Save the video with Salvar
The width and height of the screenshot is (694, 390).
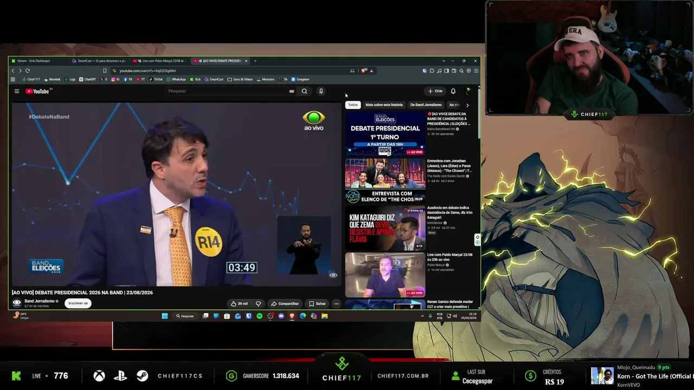(x=317, y=303)
